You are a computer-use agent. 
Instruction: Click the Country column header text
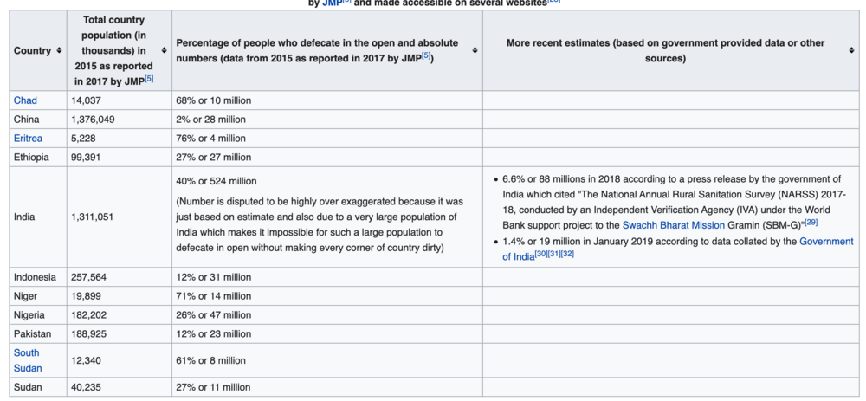[x=32, y=51]
